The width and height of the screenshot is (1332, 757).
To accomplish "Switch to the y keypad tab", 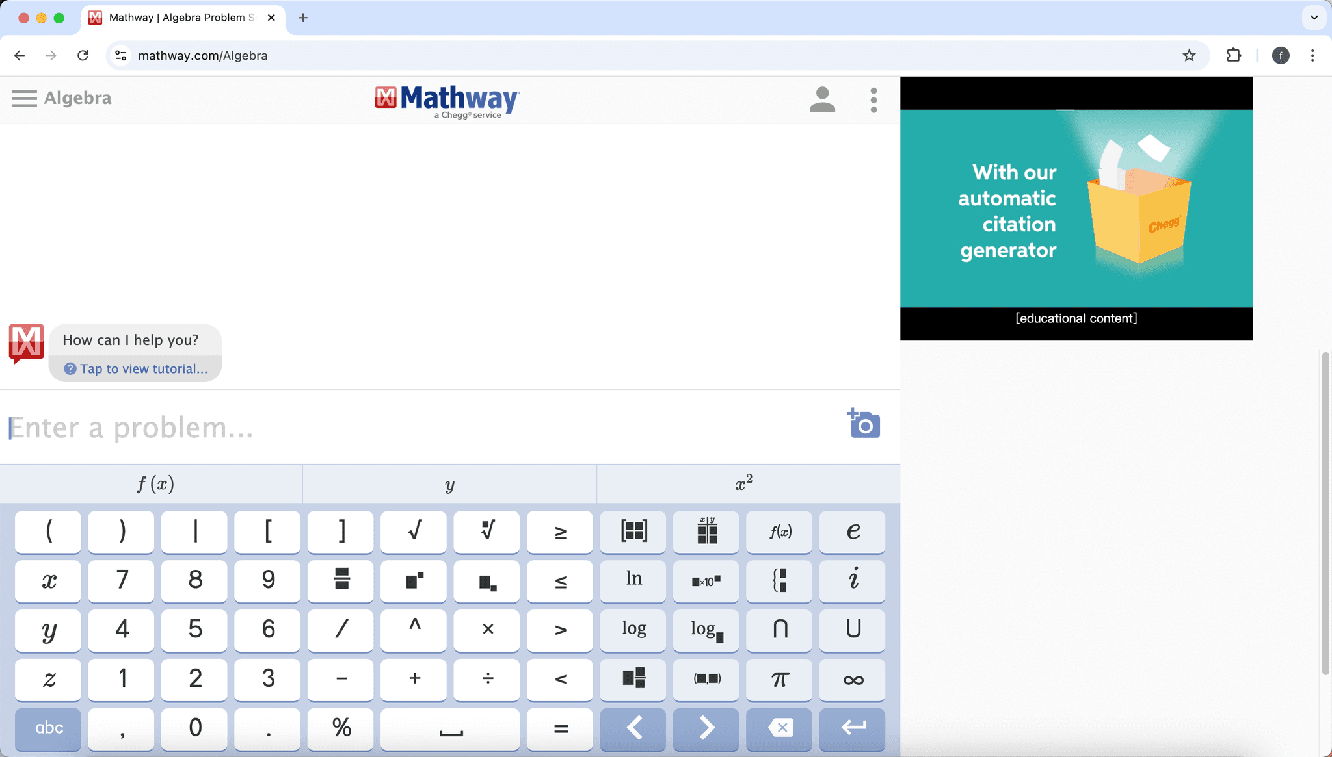I will click(448, 483).
